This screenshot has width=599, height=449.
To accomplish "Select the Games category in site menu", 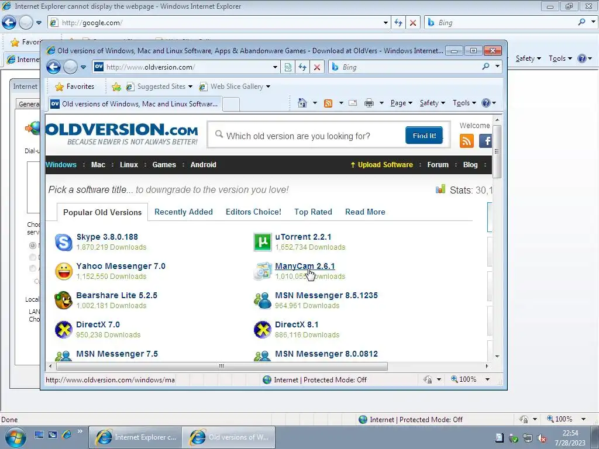I will pos(164,165).
